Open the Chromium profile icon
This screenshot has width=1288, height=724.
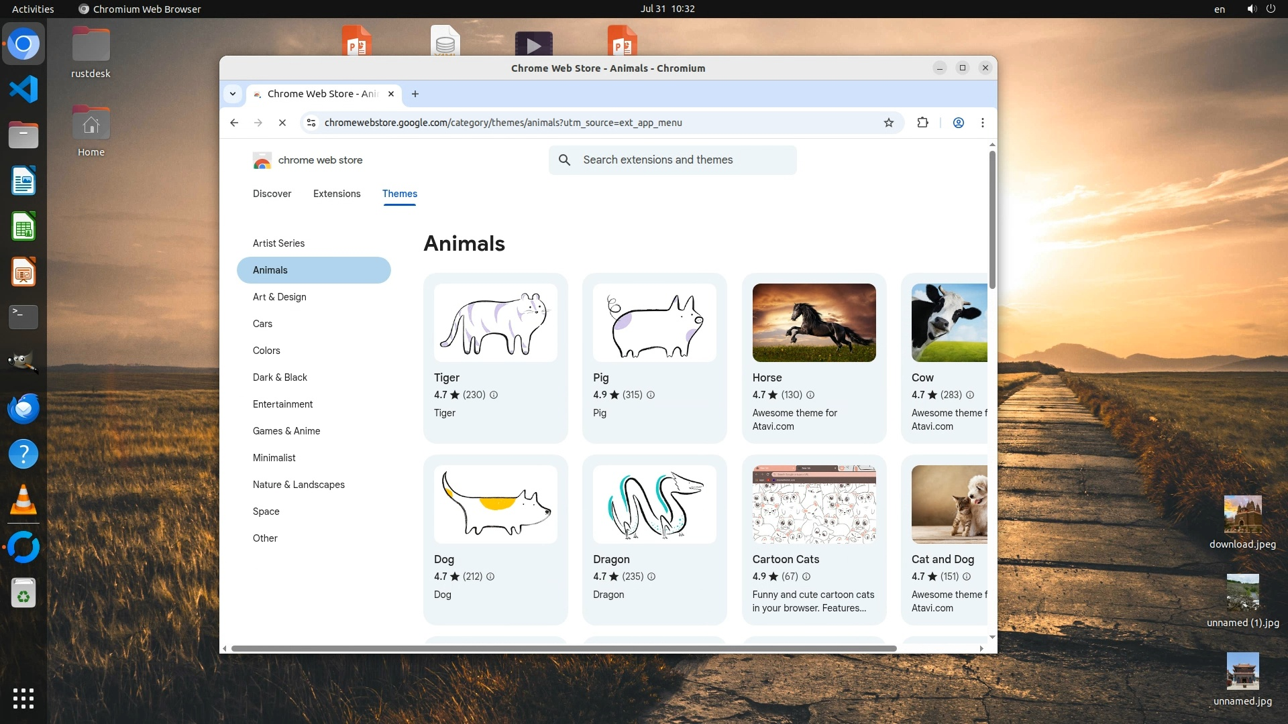coord(959,123)
